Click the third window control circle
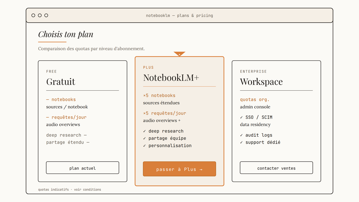Image resolution: width=359 pixels, height=202 pixels. click(x=46, y=15)
